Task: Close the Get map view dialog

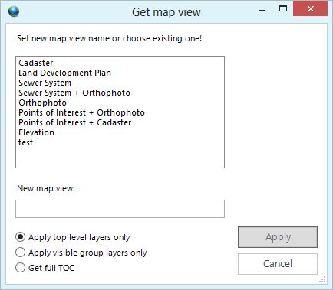Action: point(311,9)
